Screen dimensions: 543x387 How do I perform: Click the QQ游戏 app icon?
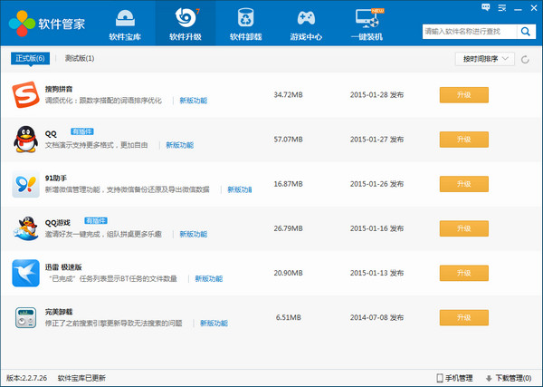pos(25,228)
